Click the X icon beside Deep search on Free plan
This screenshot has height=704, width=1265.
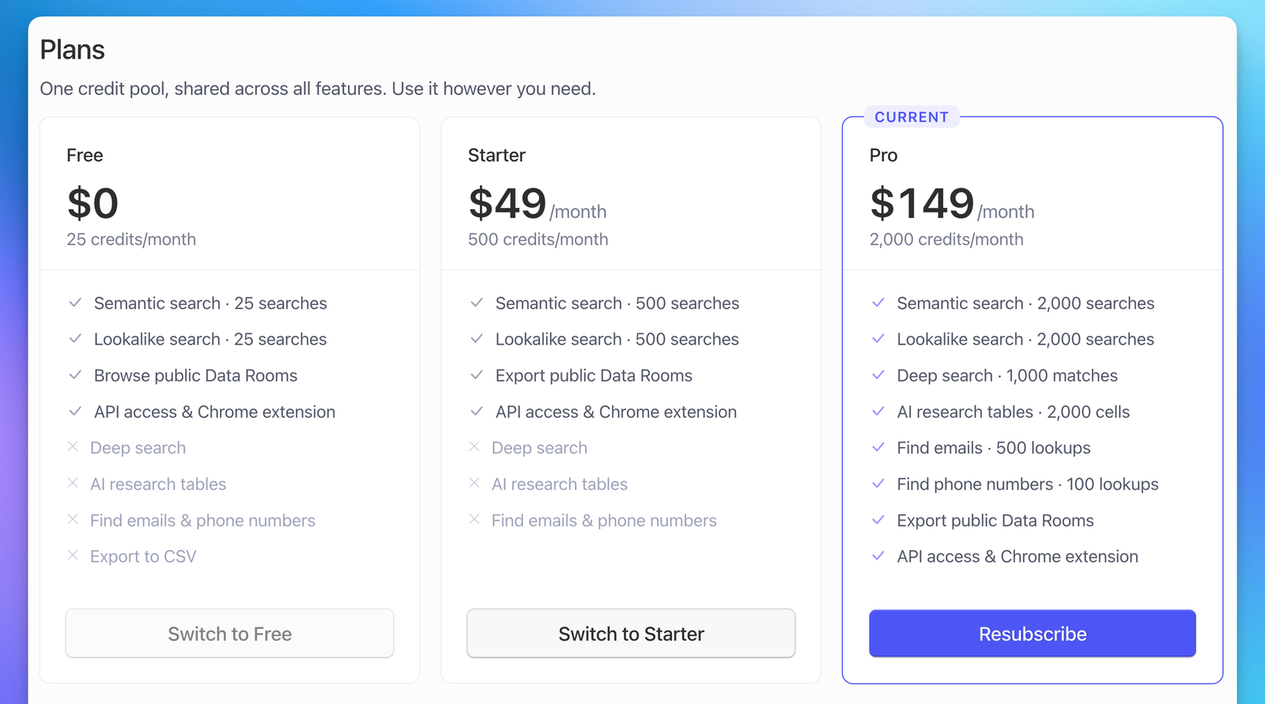pyautogui.click(x=74, y=447)
